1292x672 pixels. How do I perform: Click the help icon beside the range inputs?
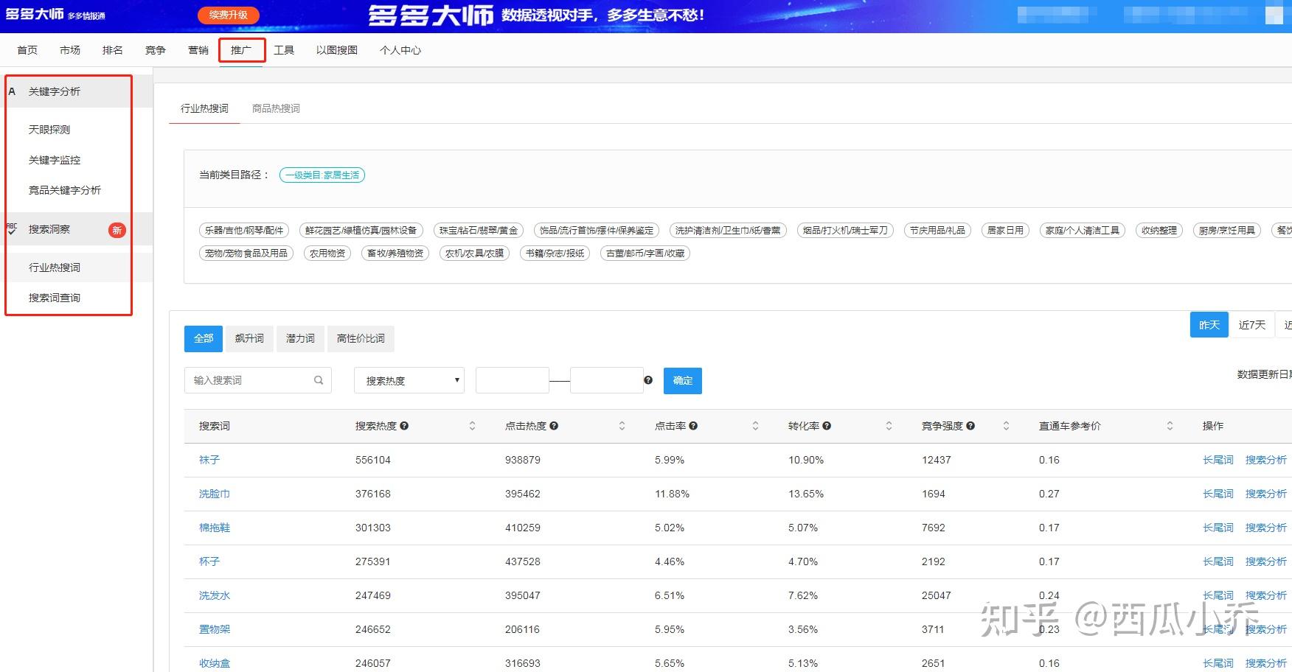coord(648,380)
